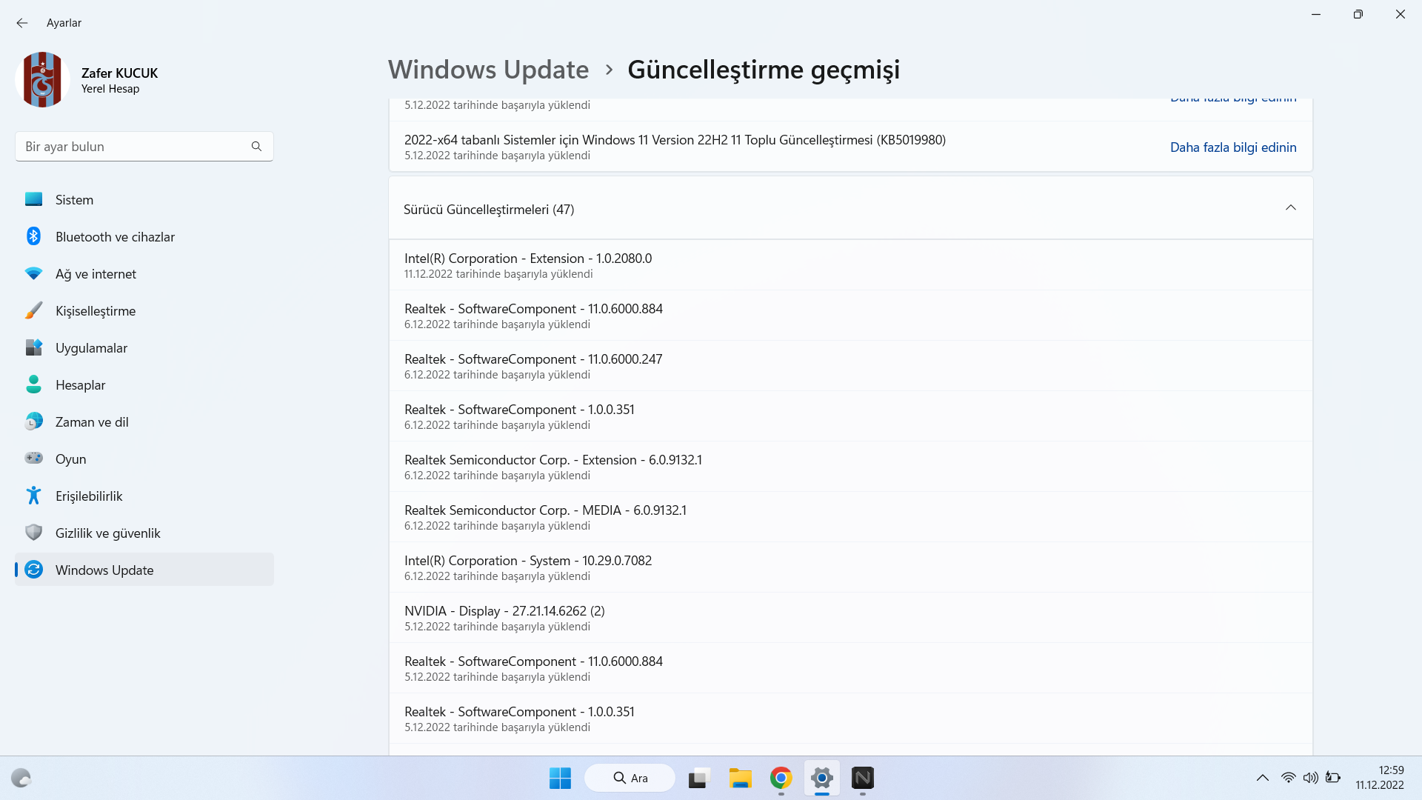Select Zaman ve dil sidebar item

pyautogui.click(x=92, y=422)
